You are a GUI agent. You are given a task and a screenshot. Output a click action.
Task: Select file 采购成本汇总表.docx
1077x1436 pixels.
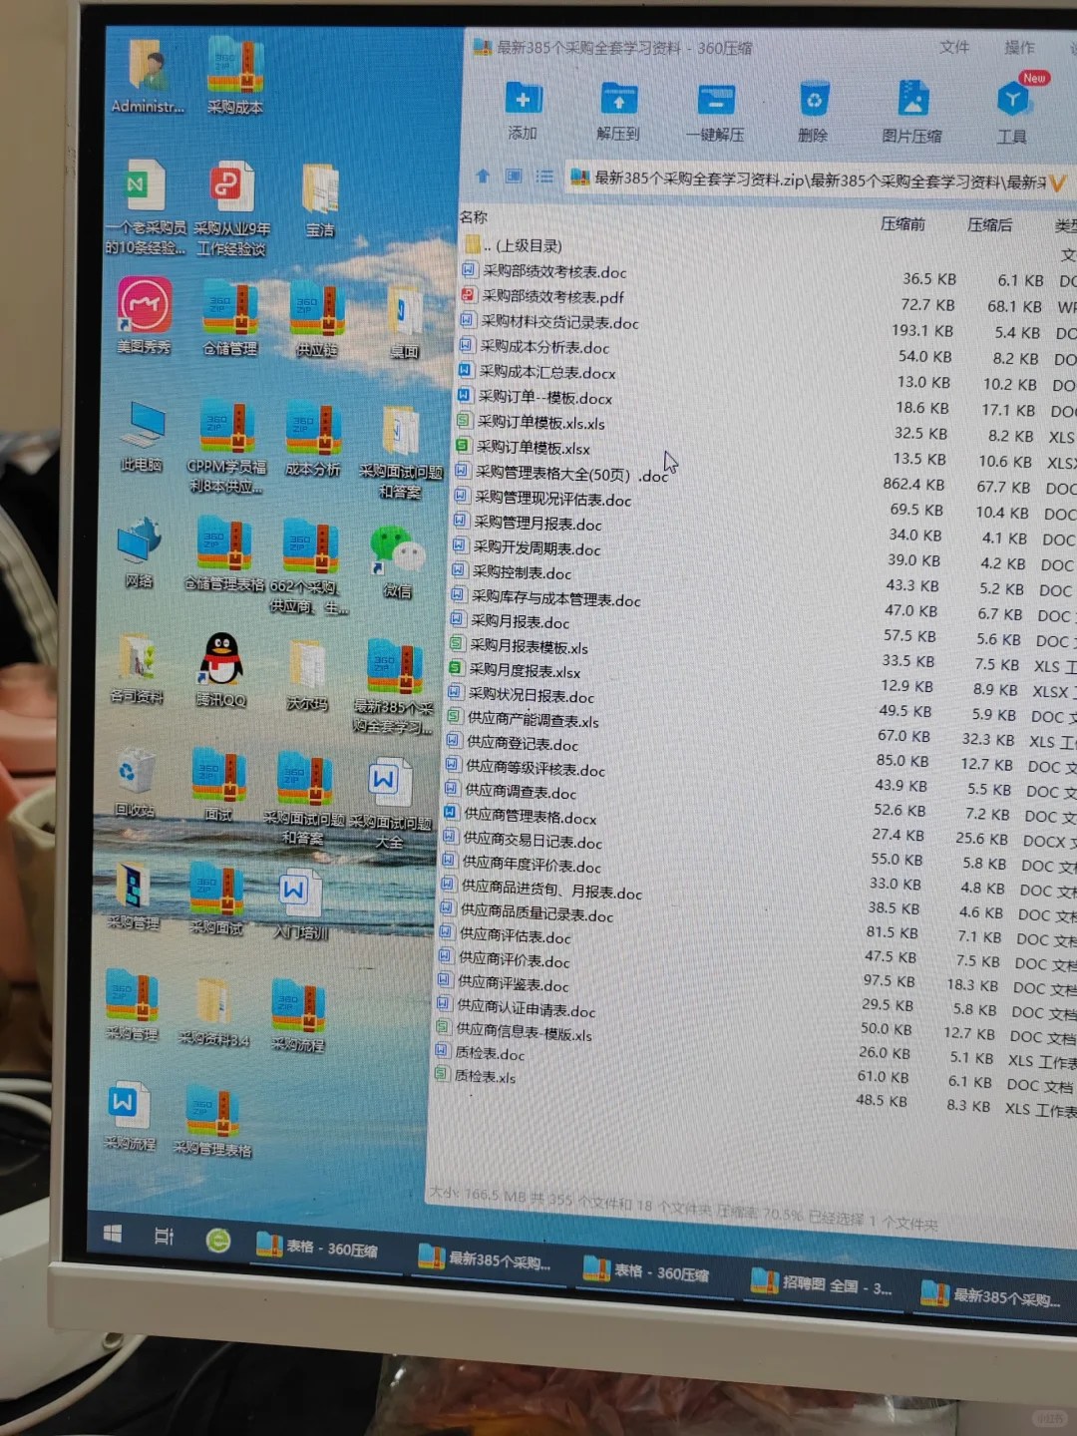pyautogui.click(x=537, y=372)
